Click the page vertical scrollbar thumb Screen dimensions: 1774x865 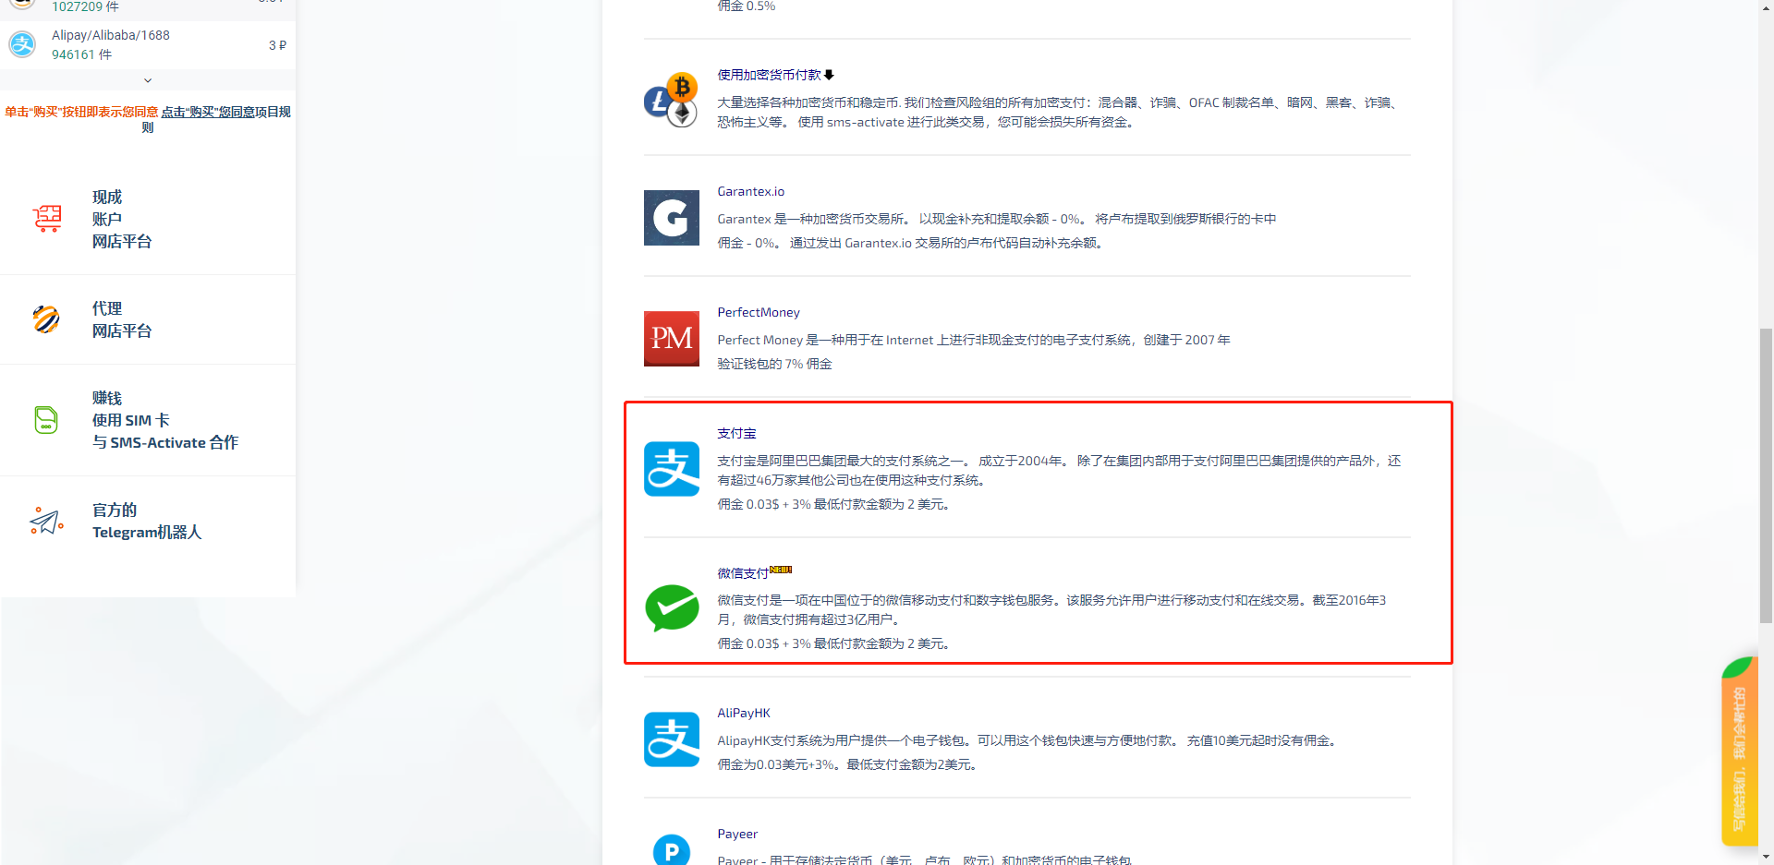tap(1766, 475)
